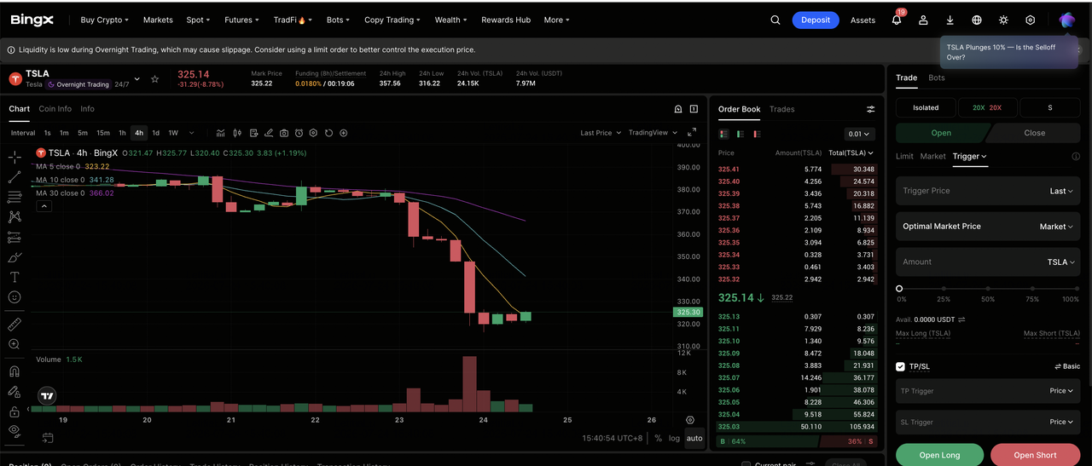The width and height of the screenshot is (1092, 466).
Task: Switch to Close position toggle
Action: 1034,133
